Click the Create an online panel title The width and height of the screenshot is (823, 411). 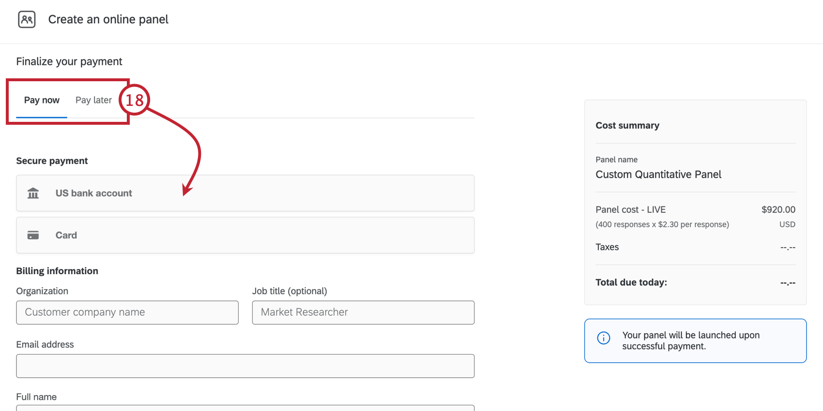tap(108, 19)
